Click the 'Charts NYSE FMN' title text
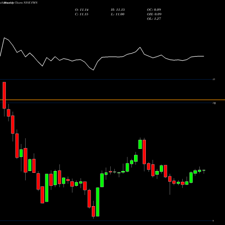This screenshot has height=225, width=225. point(26,3)
